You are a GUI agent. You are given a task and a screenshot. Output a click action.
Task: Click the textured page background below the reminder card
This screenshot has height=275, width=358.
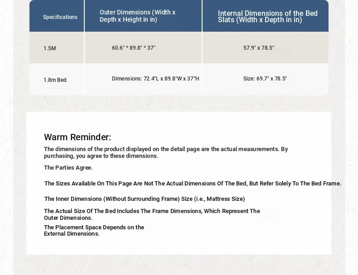point(179,265)
